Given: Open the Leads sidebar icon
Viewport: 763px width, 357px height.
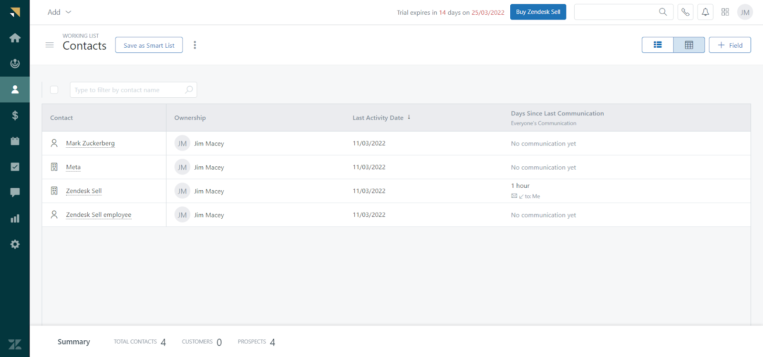Looking at the screenshot, I should 15,63.
